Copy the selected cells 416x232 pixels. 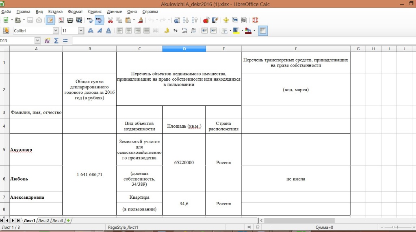pos(119,20)
